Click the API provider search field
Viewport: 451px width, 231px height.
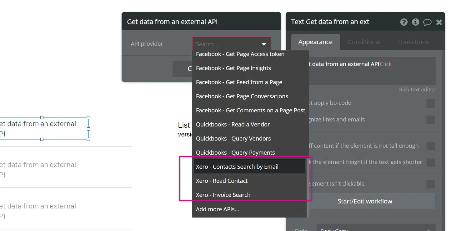pyautogui.click(x=231, y=44)
